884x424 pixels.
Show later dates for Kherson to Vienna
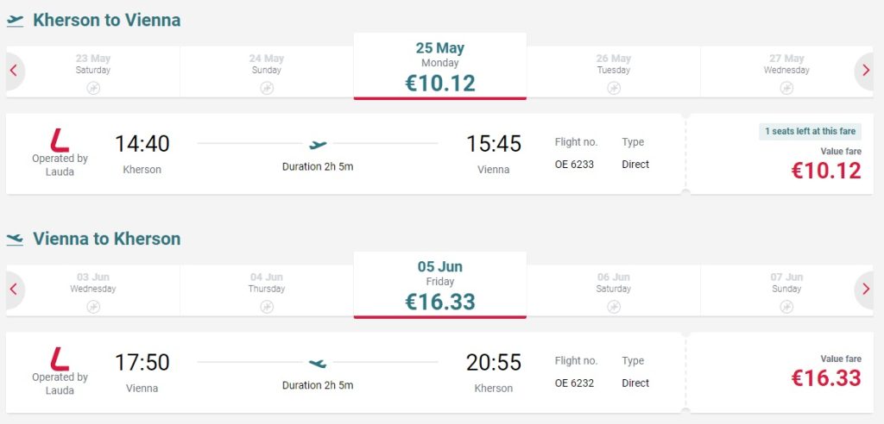coord(866,71)
